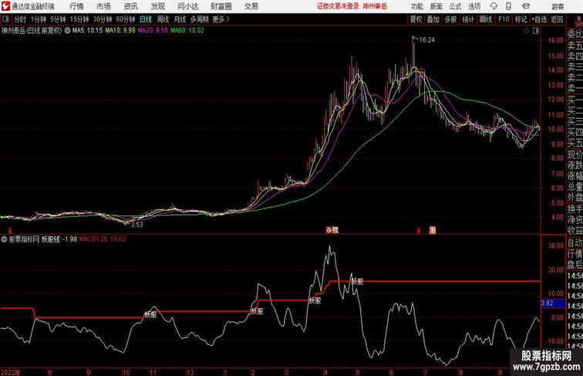
Task: Open the 问小达 menu
Action: pos(187,6)
